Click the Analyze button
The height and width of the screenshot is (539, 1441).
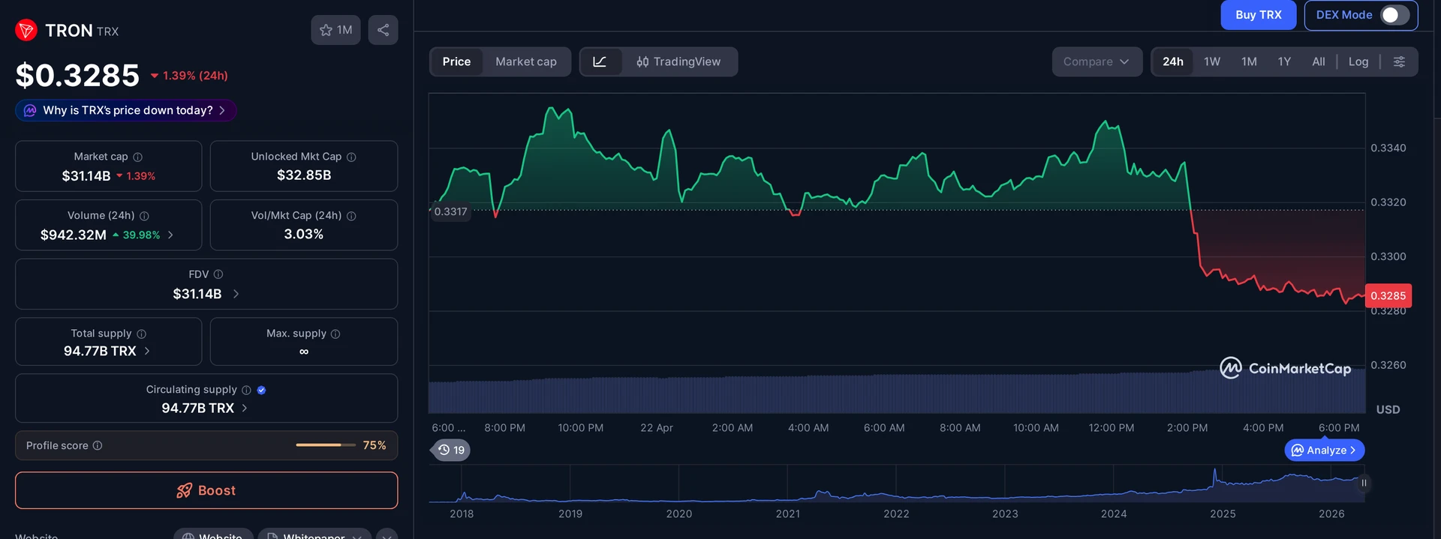[1325, 450]
